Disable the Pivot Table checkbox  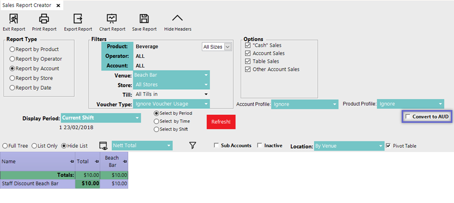(388, 146)
